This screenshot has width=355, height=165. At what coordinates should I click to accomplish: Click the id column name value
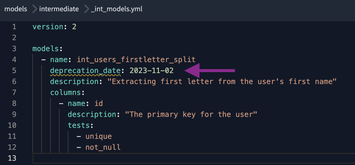[99, 104]
